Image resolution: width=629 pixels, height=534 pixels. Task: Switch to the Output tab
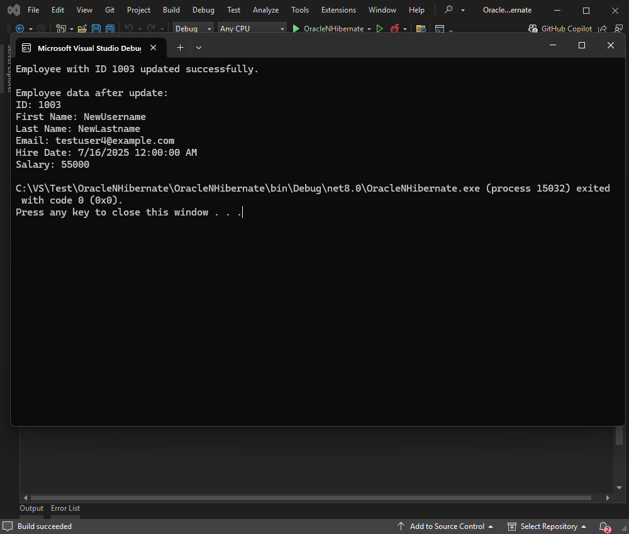(31, 508)
